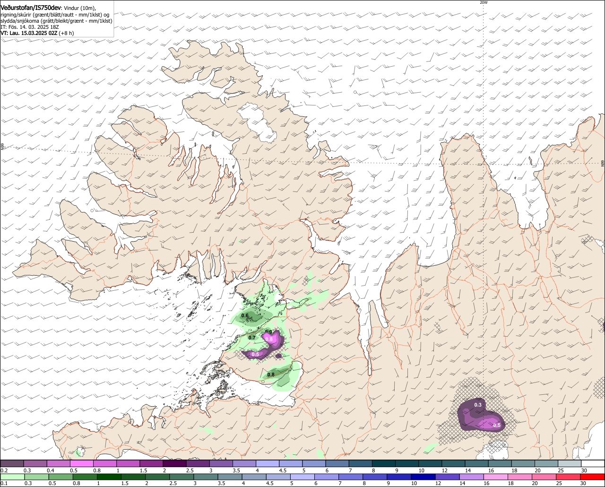
Task: Click the 0.6 value on the dark green patch
Action: point(245,315)
